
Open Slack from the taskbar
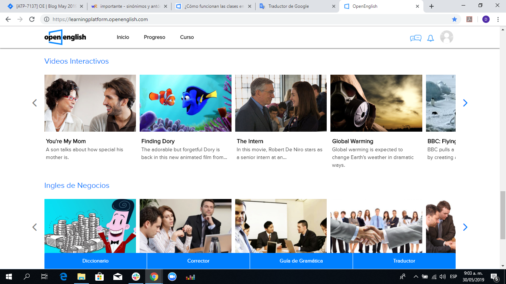pos(136,277)
